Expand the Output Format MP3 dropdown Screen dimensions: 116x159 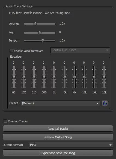(x=71, y=145)
